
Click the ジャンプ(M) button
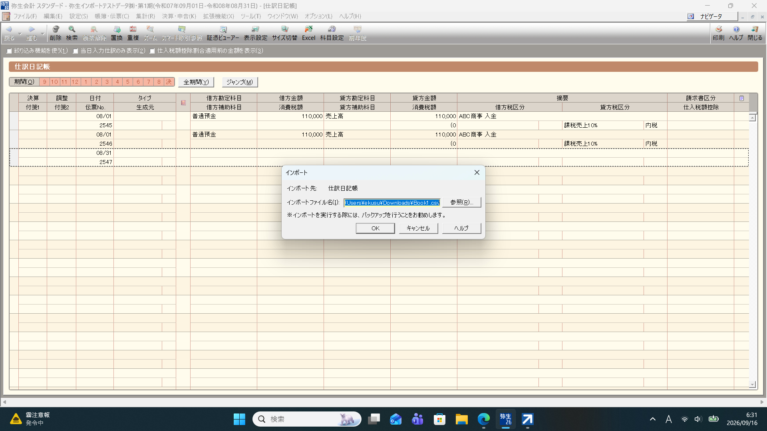click(240, 82)
